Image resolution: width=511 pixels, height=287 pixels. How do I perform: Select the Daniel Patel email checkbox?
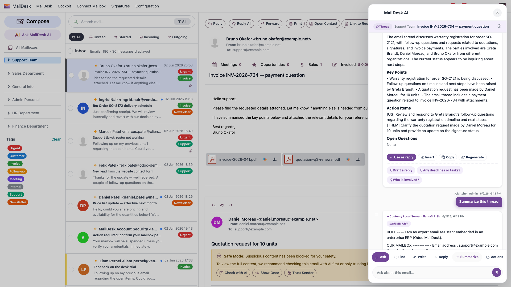coord(71,206)
